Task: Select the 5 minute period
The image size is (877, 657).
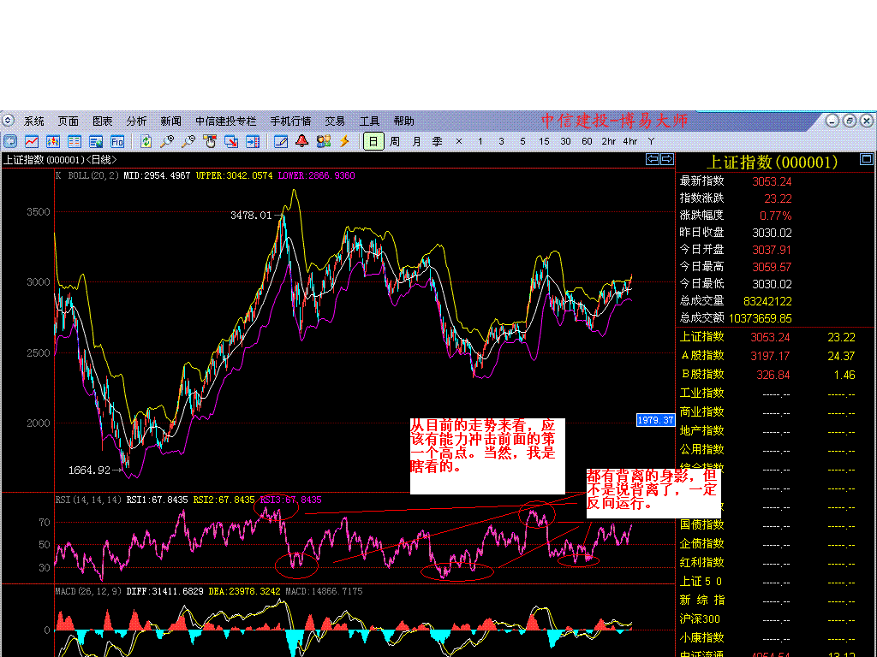Action: coord(523,141)
